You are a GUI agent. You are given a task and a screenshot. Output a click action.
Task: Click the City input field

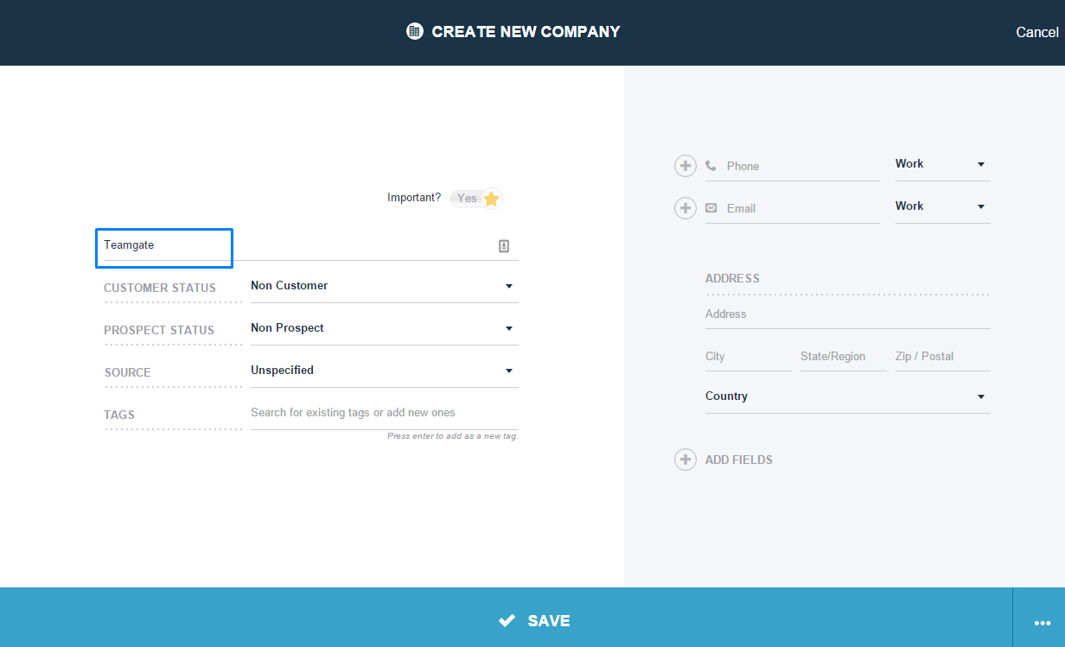pos(749,357)
